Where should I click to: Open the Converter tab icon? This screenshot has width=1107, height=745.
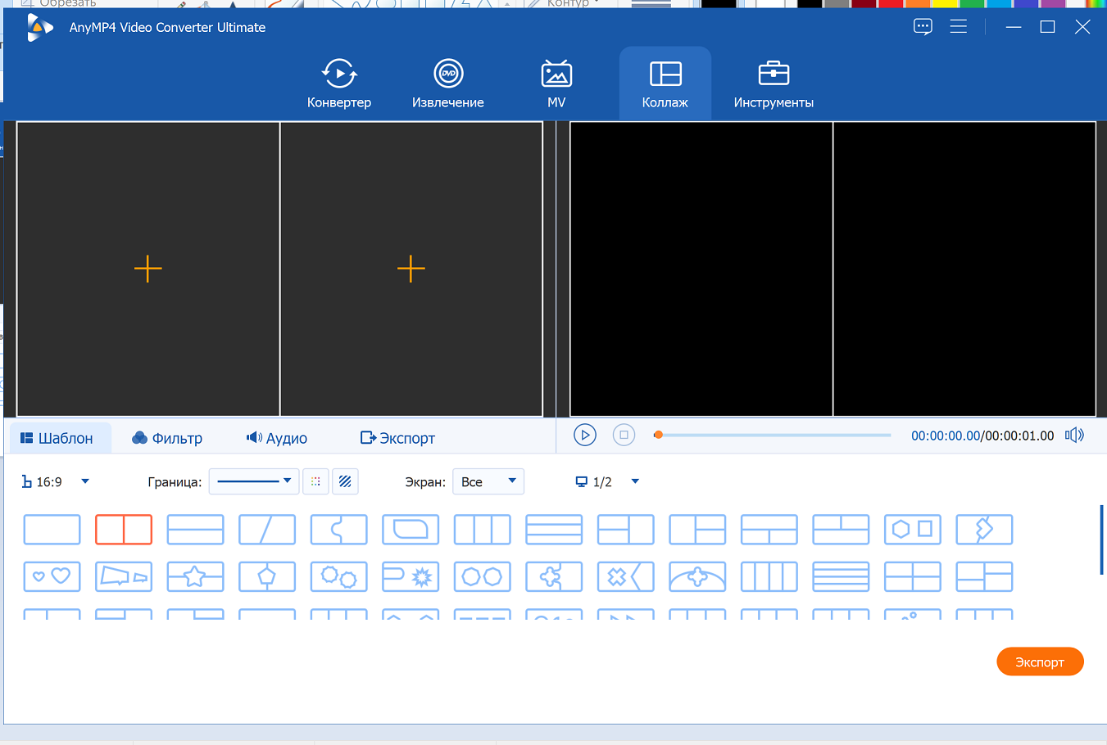coord(338,74)
